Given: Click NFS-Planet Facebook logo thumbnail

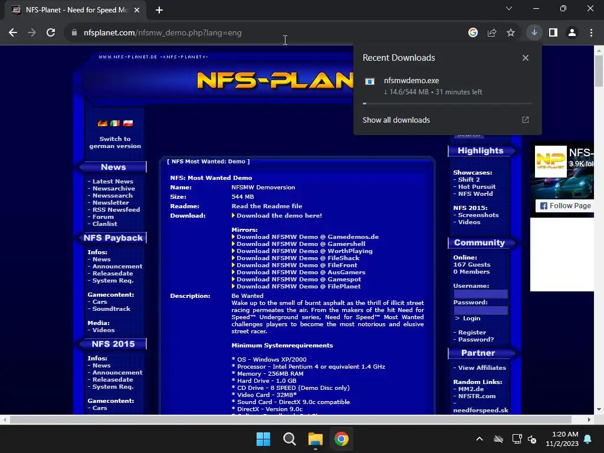Looking at the screenshot, I should point(550,162).
